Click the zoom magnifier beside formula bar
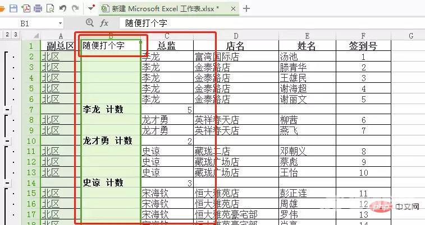The height and width of the screenshot is (225, 425). click(x=89, y=23)
